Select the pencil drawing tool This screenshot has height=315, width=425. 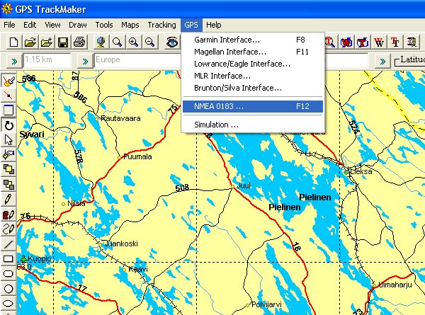(8, 200)
